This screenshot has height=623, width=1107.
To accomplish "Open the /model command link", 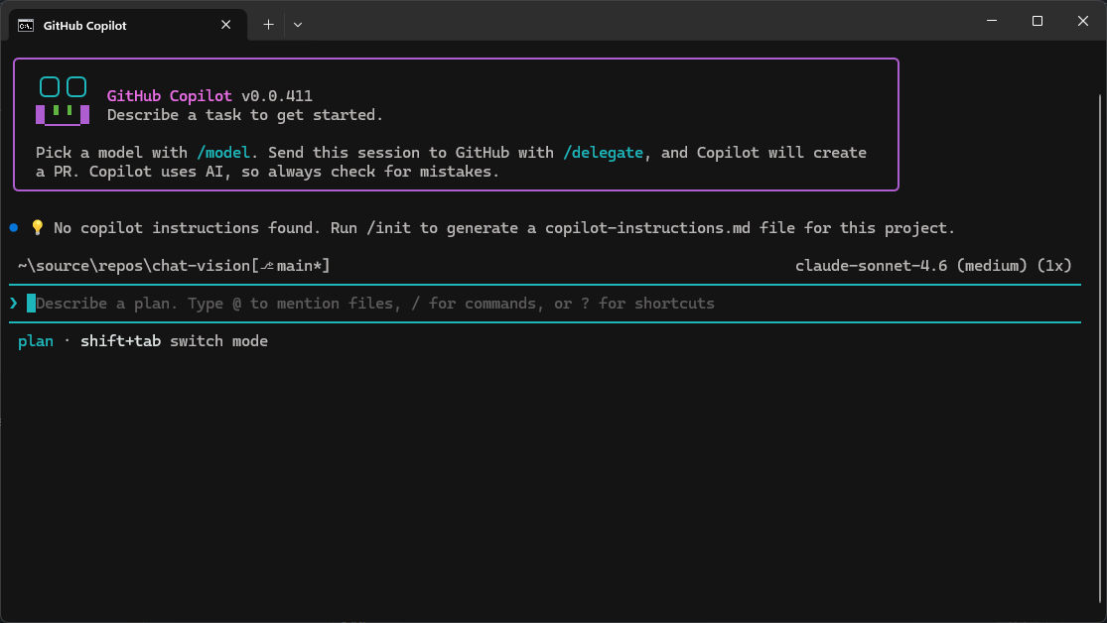I will pos(223,152).
